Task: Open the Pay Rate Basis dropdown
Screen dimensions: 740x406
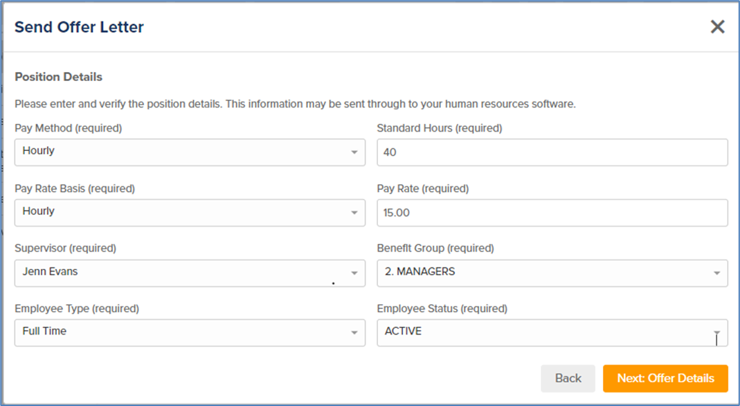Action: (190, 213)
